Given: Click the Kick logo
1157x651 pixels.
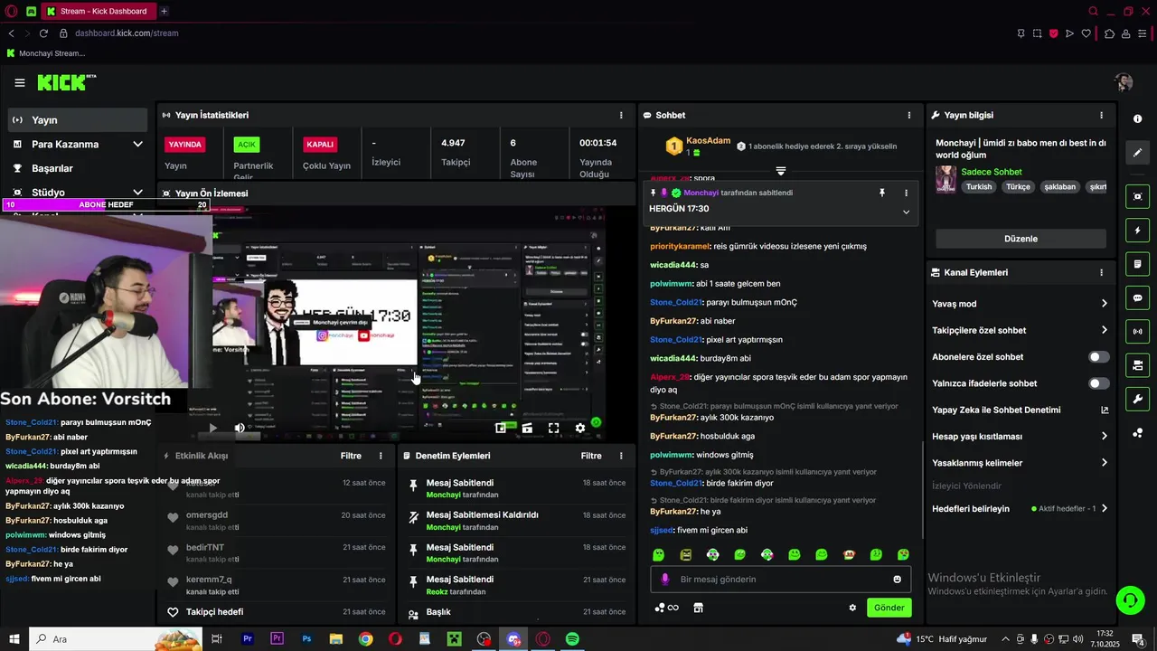Looking at the screenshot, I should click(x=66, y=82).
